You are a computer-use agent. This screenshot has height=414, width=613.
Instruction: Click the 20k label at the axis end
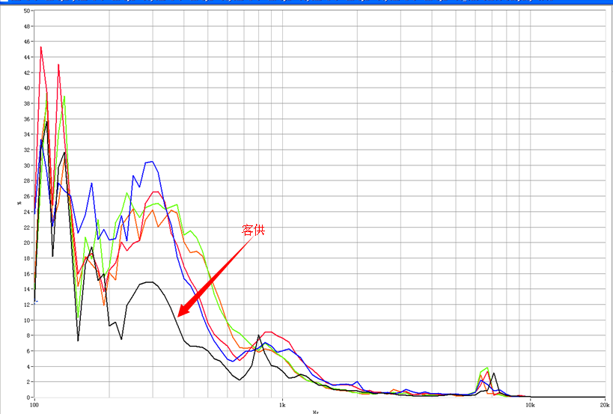coord(603,404)
